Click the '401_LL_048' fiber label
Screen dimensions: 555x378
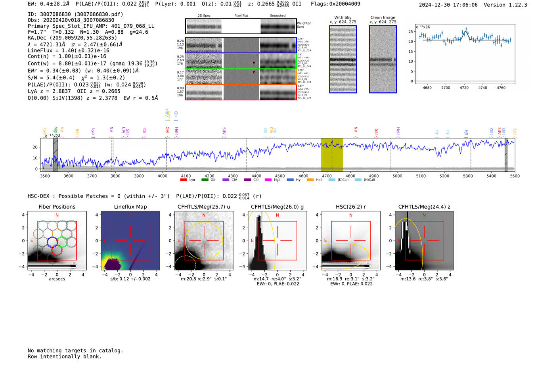(x=304, y=82)
